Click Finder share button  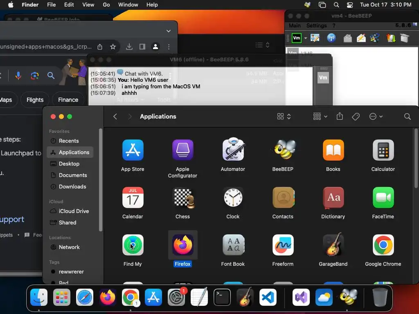pyautogui.click(x=340, y=116)
